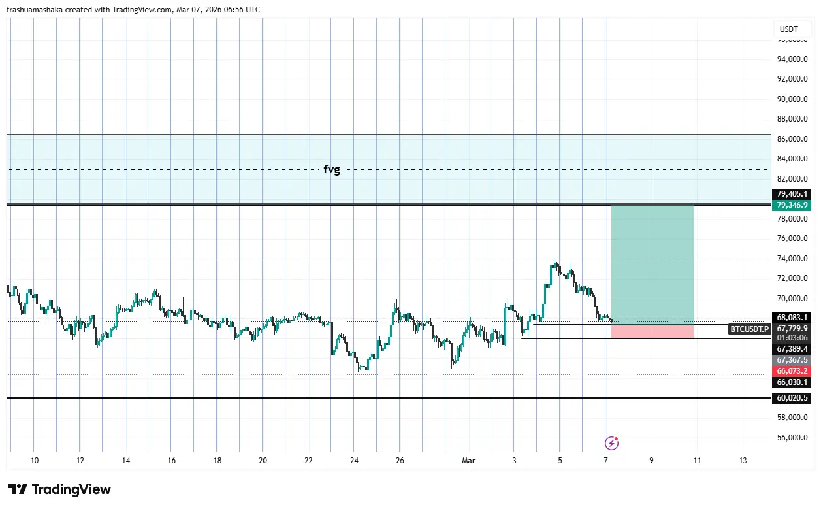This screenshot has height=509, width=821.
Task: Click the green 79,346.9 target price label
Action: coord(792,205)
